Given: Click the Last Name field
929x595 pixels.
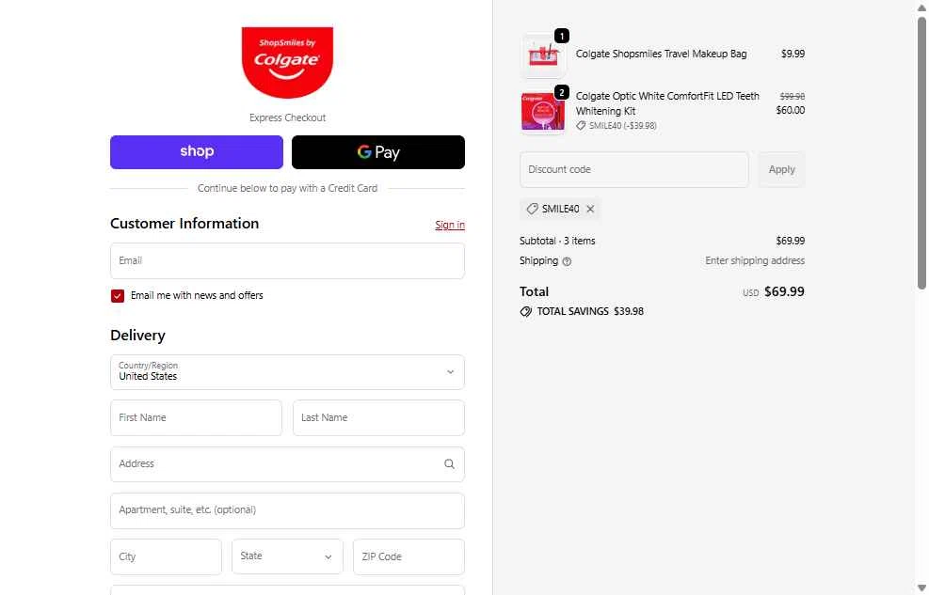Looking at the screenshot, I should [x=378, y=417].
